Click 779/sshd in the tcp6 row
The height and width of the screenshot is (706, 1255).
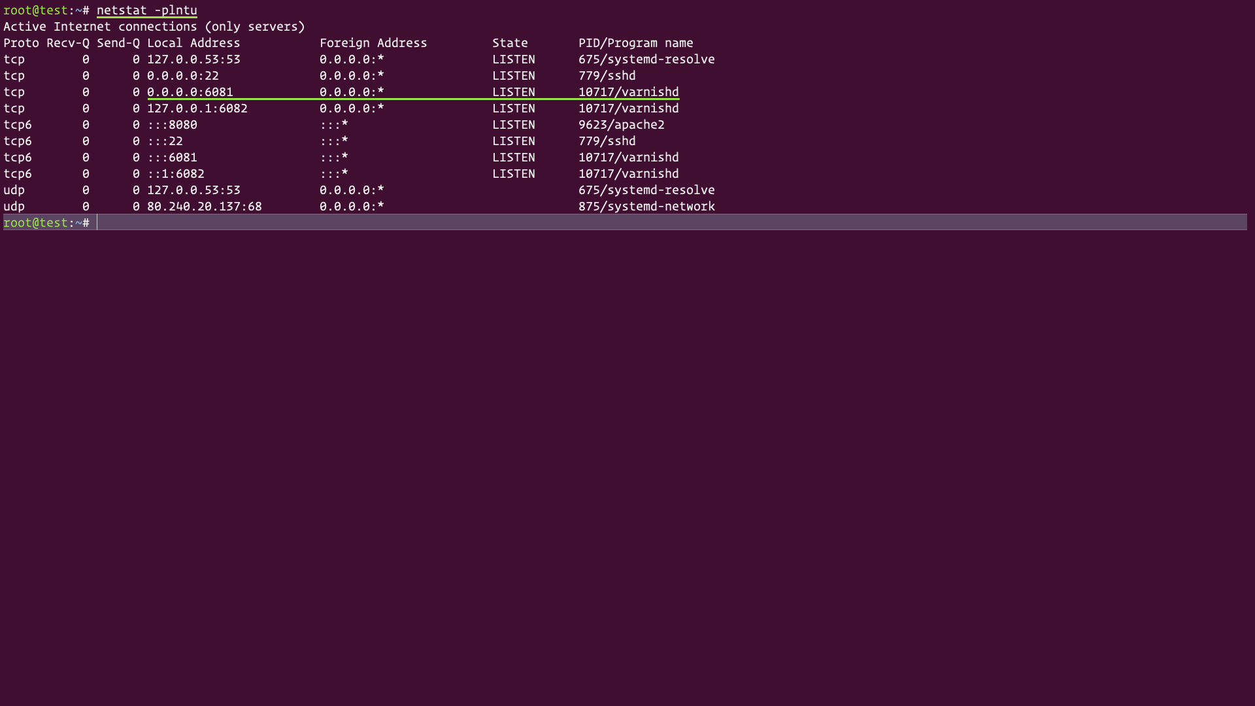(x=607, y=141)
